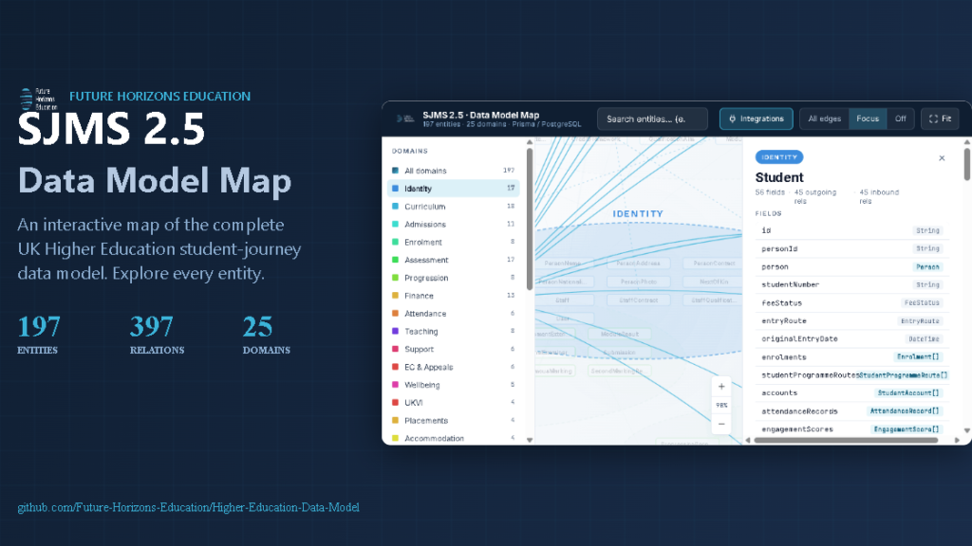Select the Assessment domain
972x546 pixels.
click(453, 260)
